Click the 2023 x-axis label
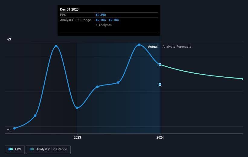 (77, 138)
